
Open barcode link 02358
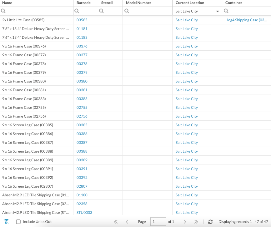click(x=82, y=204)
